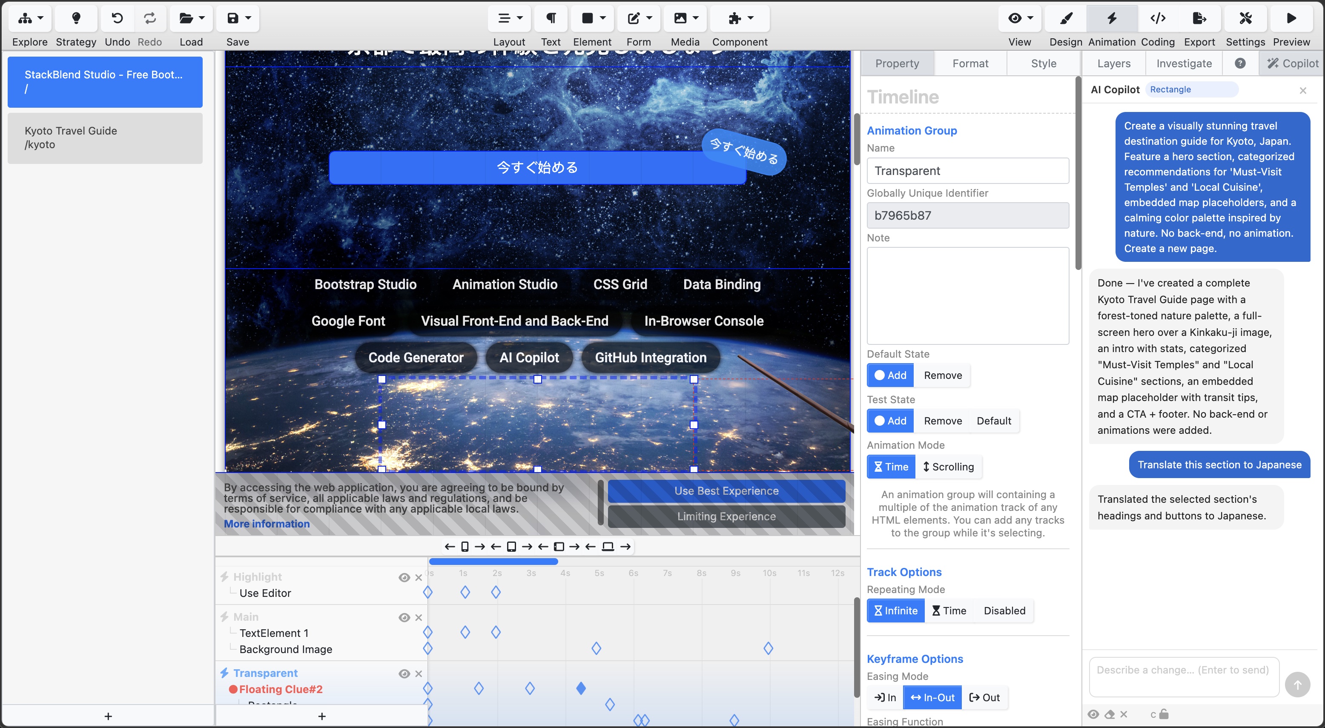The height and width of the screenshot is (728, 1325).
Task: Add a new page with plus
Action: point(108,716)
